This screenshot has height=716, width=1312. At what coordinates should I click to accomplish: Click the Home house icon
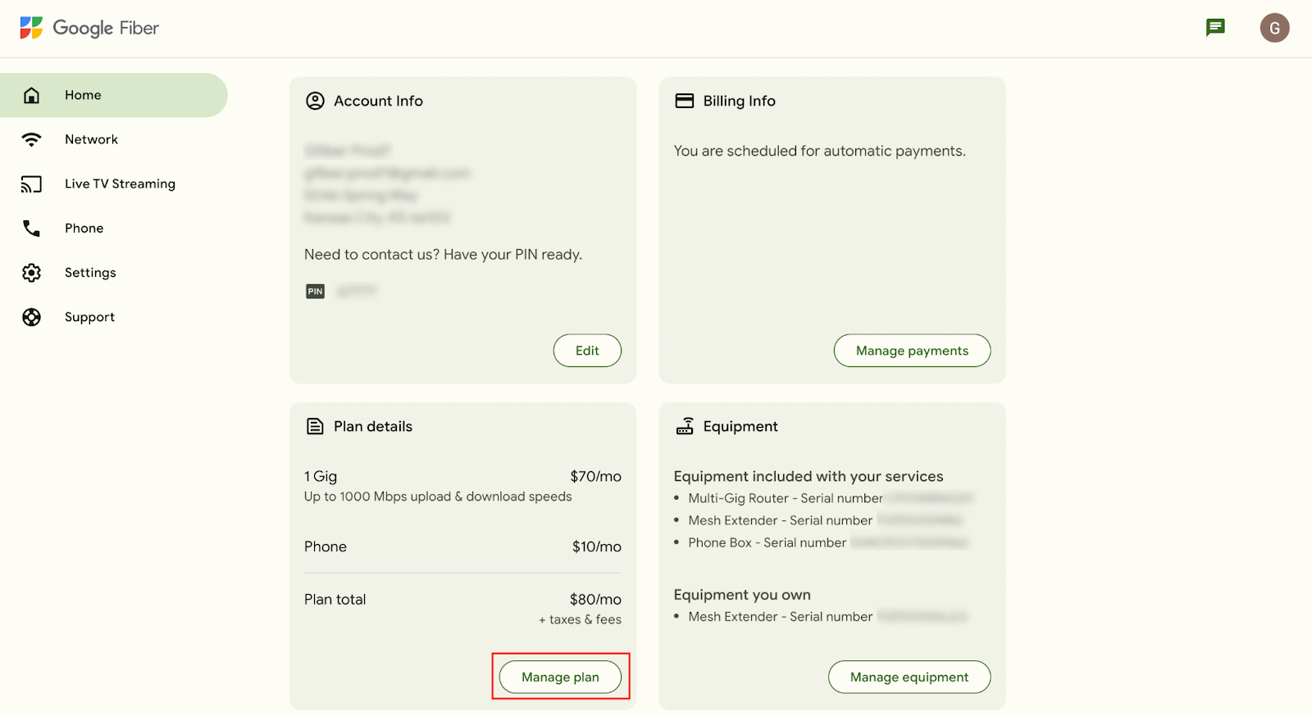pyautogui.click(x=31, y=95)
